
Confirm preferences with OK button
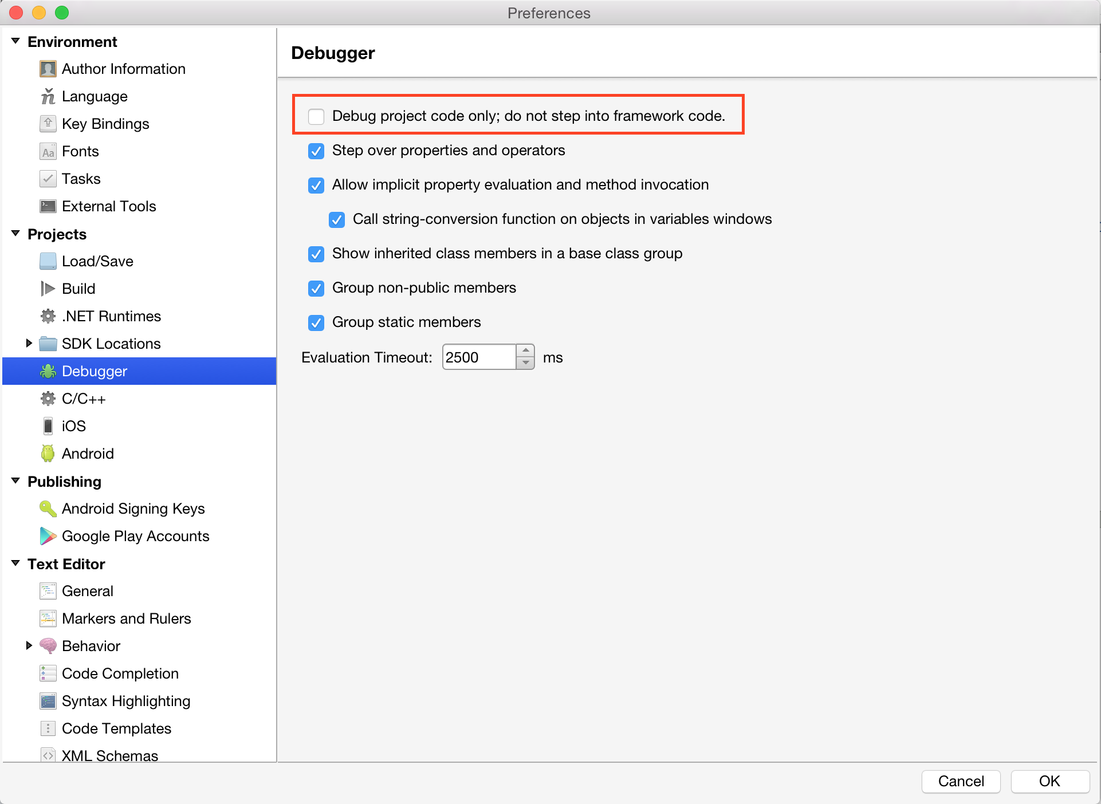1049,781
